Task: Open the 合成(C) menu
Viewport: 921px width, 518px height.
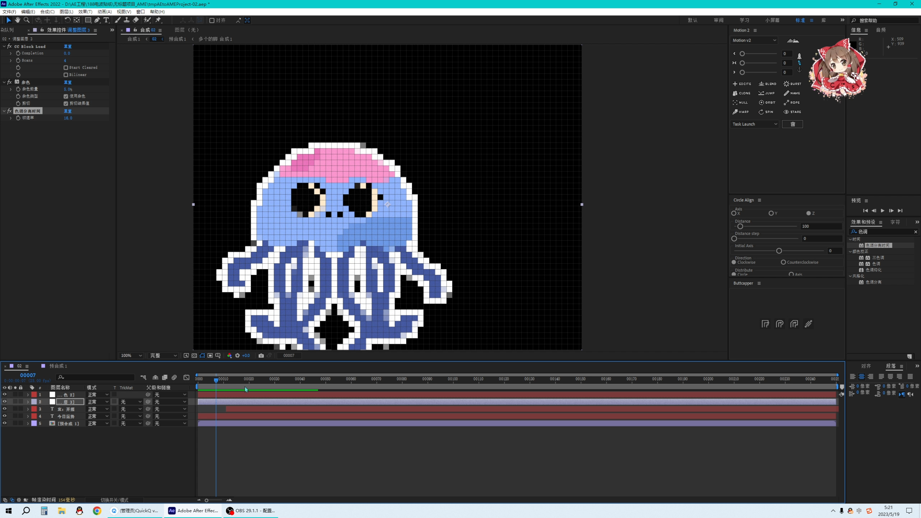Action: [x=47, y=11]
